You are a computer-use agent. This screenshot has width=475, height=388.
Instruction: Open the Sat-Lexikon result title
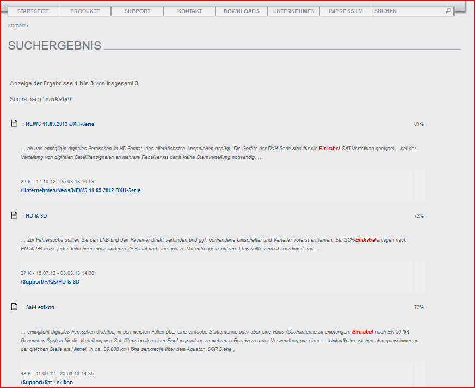40,307
